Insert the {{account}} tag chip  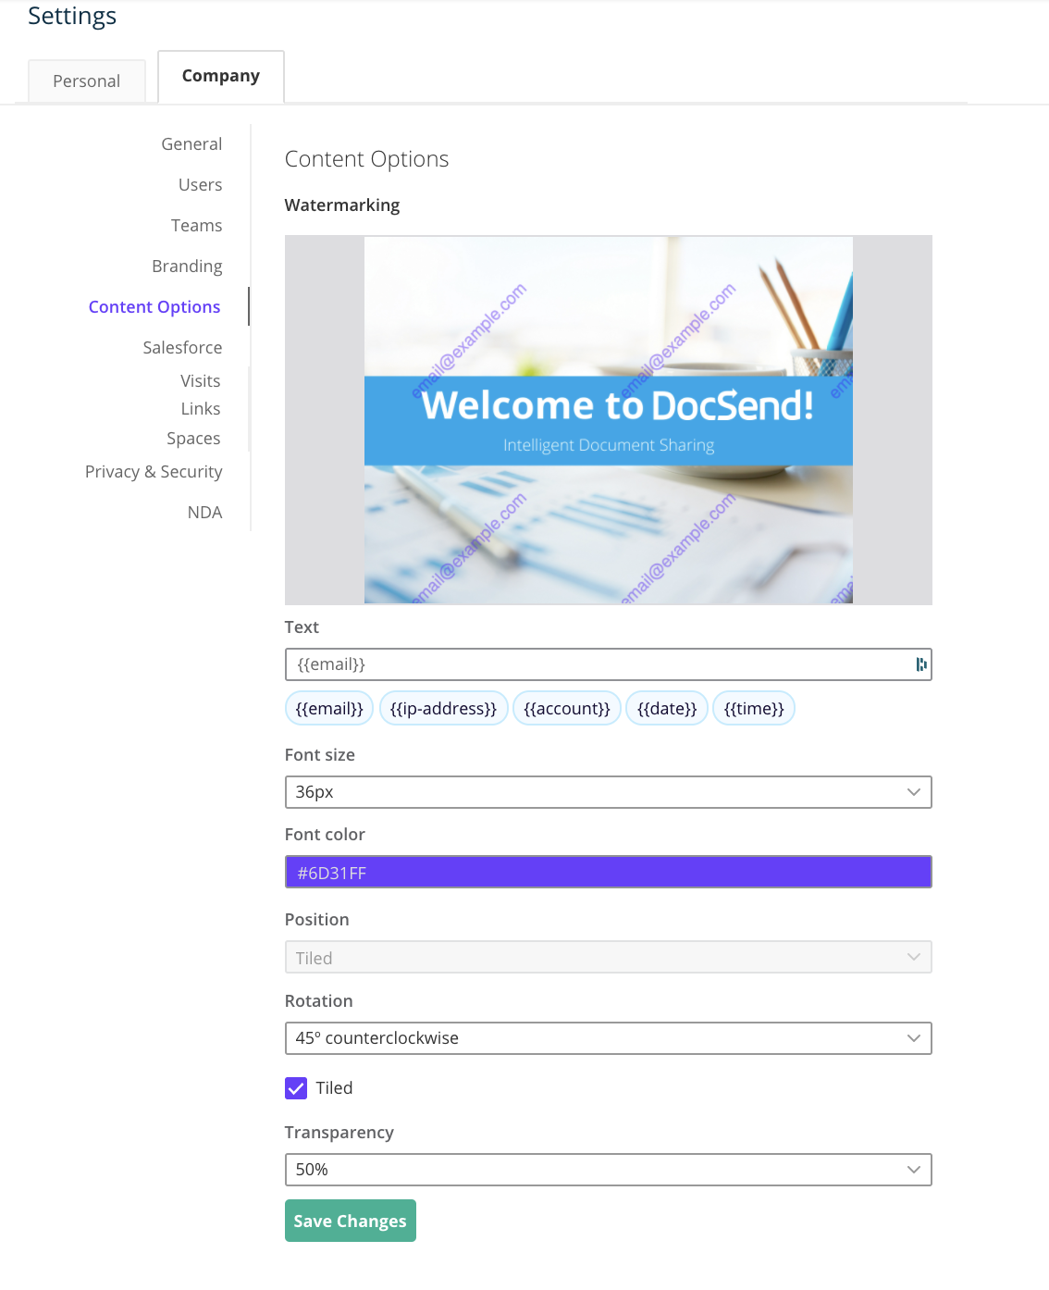coord(567,709)
